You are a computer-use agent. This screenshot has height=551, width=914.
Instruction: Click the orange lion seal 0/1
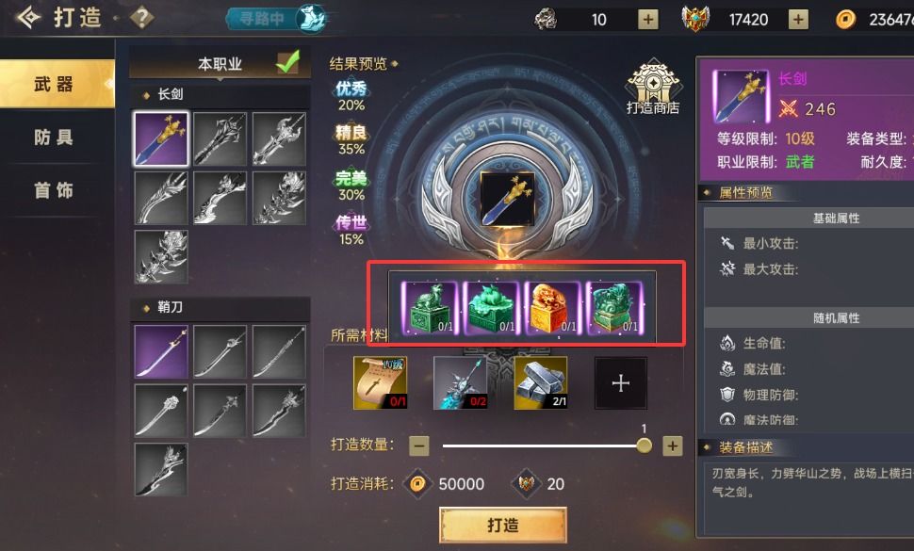coord(552,308)
